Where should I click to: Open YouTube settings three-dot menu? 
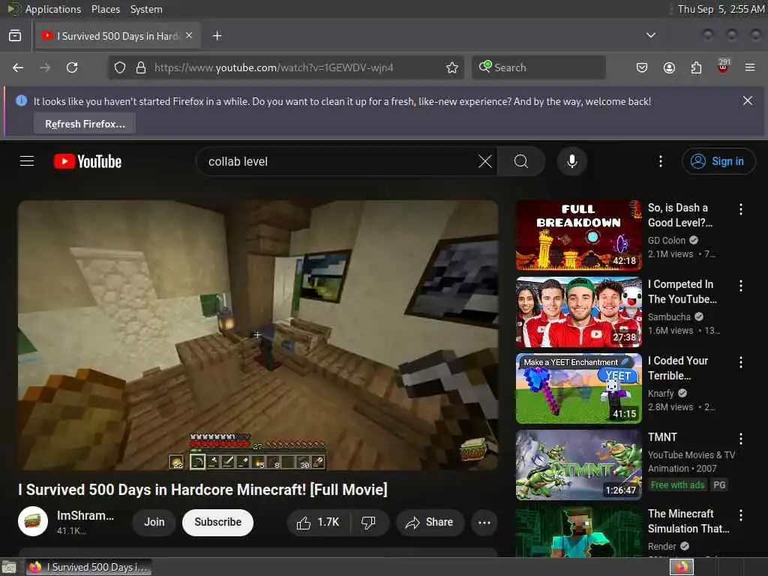(x=660, y=161)
